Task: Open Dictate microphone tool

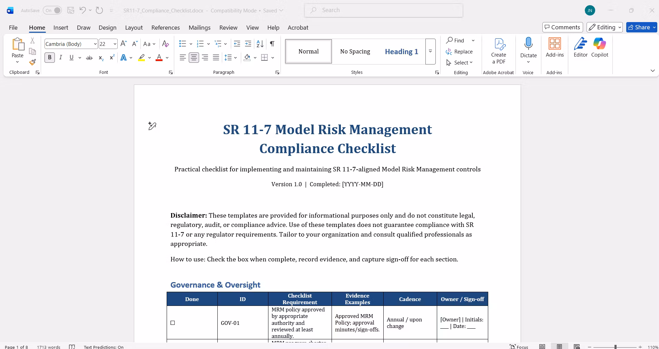Action: pyautogui.click(x=528, y=44)
